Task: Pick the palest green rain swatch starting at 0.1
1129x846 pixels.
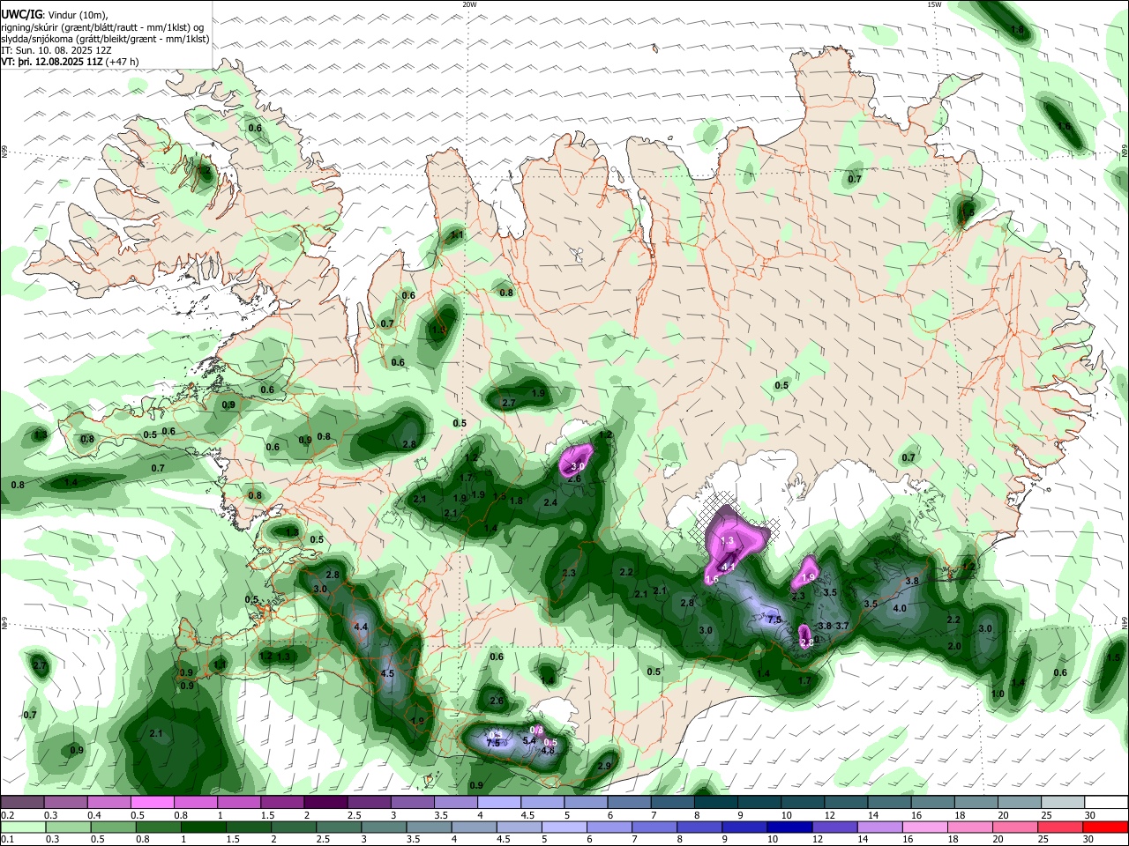Action: pyautogui.click(x=23, y=827)
